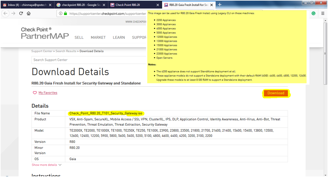The height and width of the screenshot is (177, 328).
Task: Click the 23000 Appliances bullet item
Action: tap(167, 53)
